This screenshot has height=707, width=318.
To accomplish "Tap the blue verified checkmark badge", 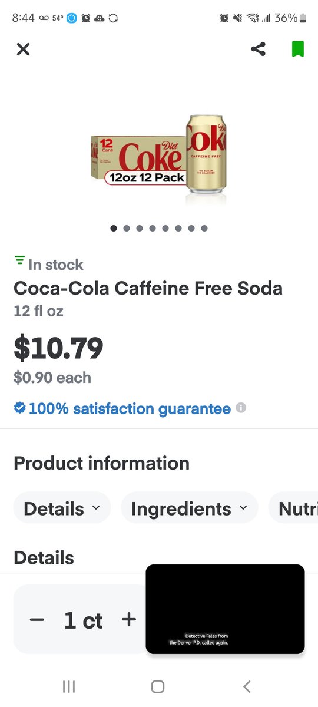I will point(19,408).
